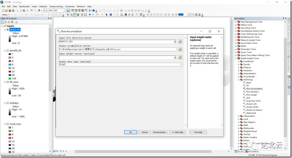Expand the Conditional toolset

click(x=239, y=61)
